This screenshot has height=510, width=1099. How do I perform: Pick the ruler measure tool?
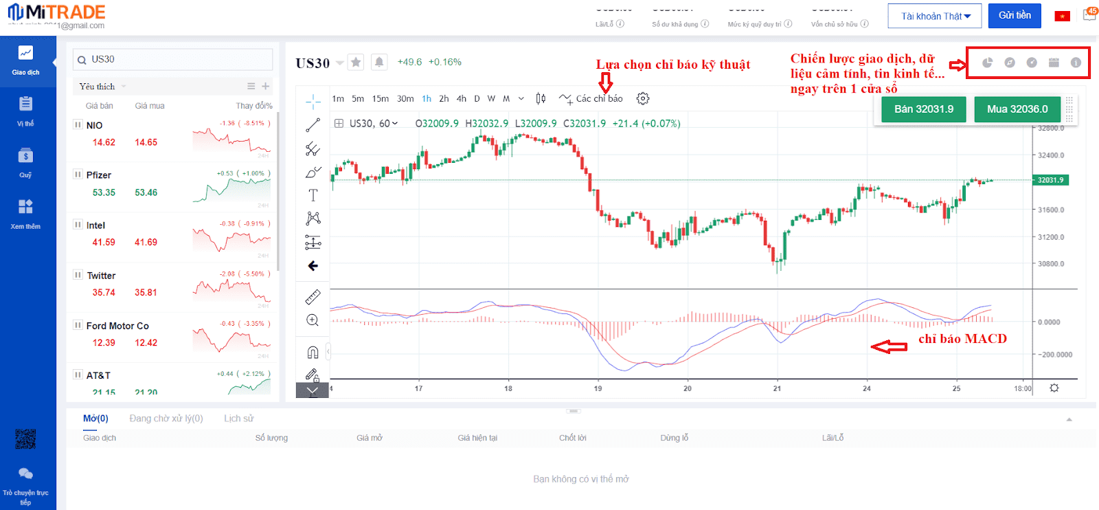coord(313,297)
